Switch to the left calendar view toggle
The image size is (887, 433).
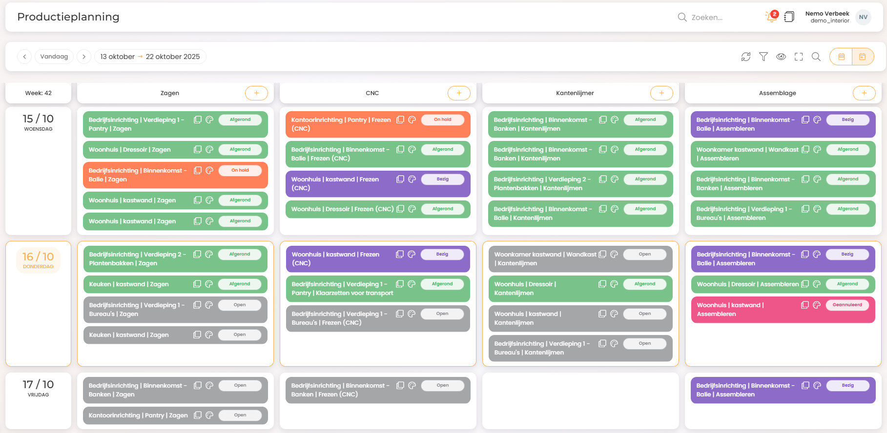click(841, 57)
